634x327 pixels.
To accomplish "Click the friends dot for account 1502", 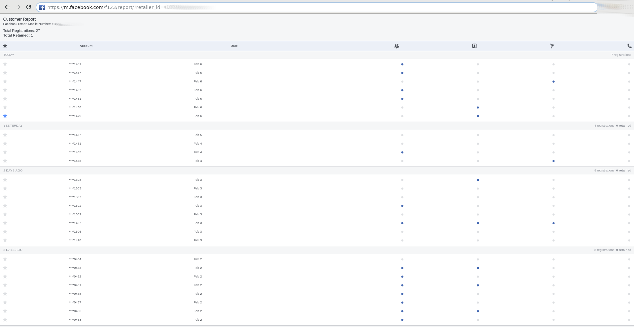I will (x=402, y=206).
